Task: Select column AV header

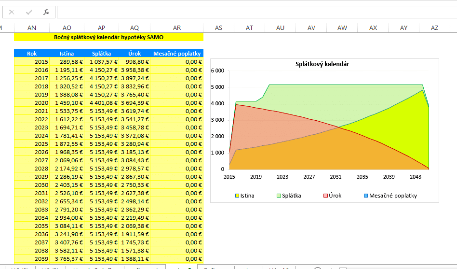Action: pos(311,28)
